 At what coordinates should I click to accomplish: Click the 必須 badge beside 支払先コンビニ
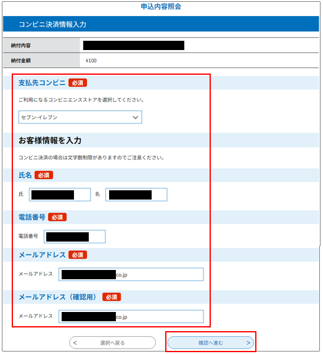pos(78,83)
